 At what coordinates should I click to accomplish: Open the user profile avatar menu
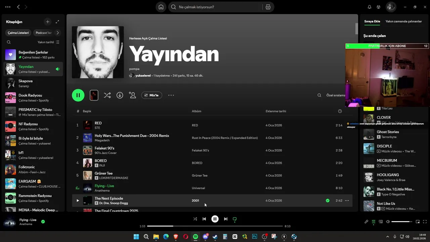(x=391, y=7)
